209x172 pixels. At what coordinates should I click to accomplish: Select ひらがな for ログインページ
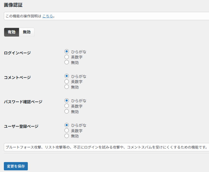[x=66, y=51]
